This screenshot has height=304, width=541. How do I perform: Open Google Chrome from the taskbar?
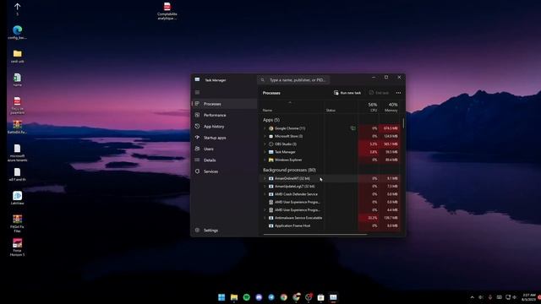click(x=284, y=297)
